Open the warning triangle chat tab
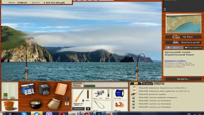This screenshot has height=115, width=204. click(x=135, y=84)
